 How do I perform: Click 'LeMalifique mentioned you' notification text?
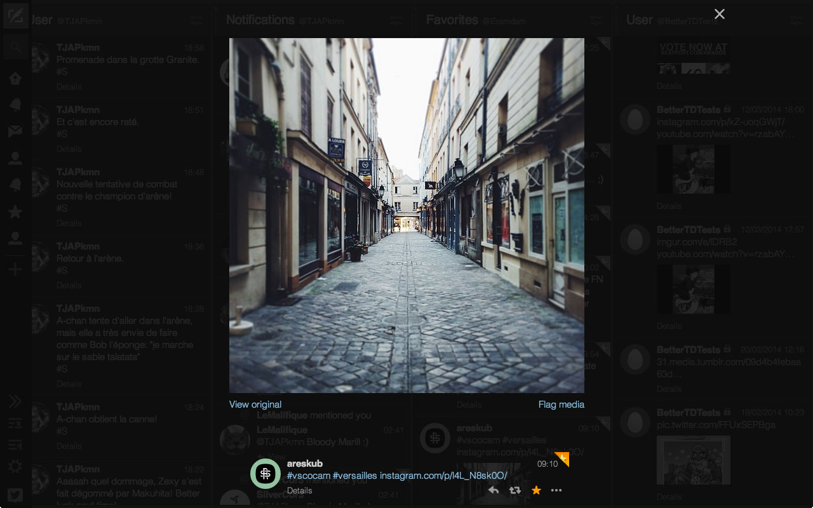pyautogui.click(x=314, y=415)
